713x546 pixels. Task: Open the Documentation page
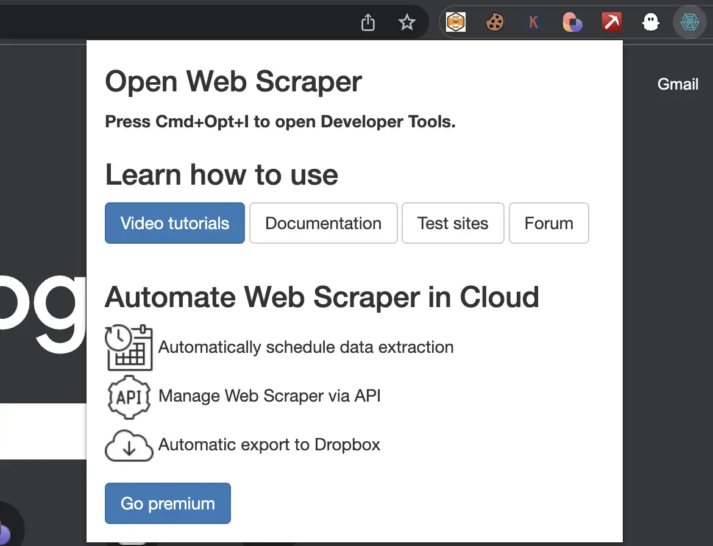(x=323, y=223)
